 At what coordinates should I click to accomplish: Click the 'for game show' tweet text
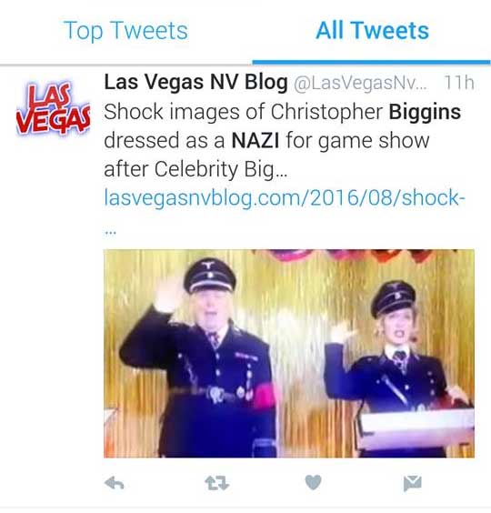coord(357,141)
